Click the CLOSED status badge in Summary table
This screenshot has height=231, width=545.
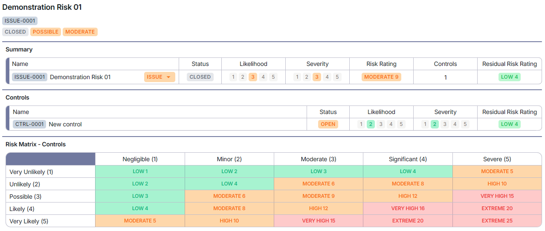pyautogui.click(x=200, y=77)
